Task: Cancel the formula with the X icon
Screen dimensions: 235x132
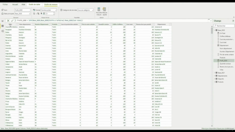Action: point(8,21)
